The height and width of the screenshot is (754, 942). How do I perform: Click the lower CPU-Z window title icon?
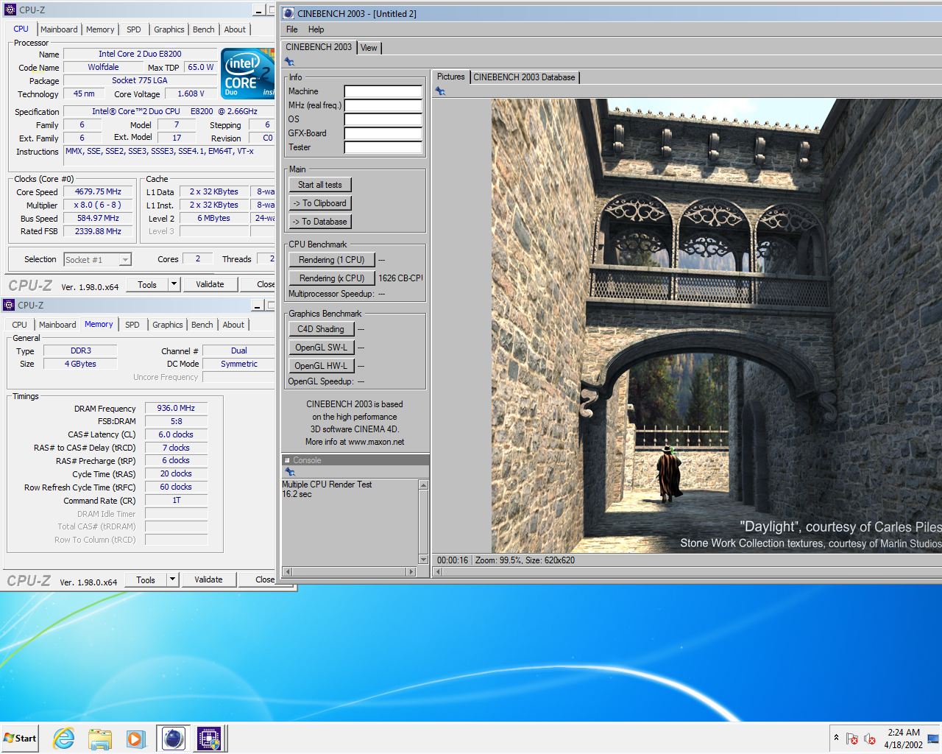point(9,305)
